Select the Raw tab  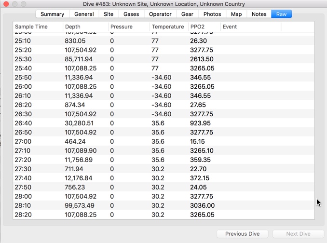pyautogui.click(x=281, y=14)
